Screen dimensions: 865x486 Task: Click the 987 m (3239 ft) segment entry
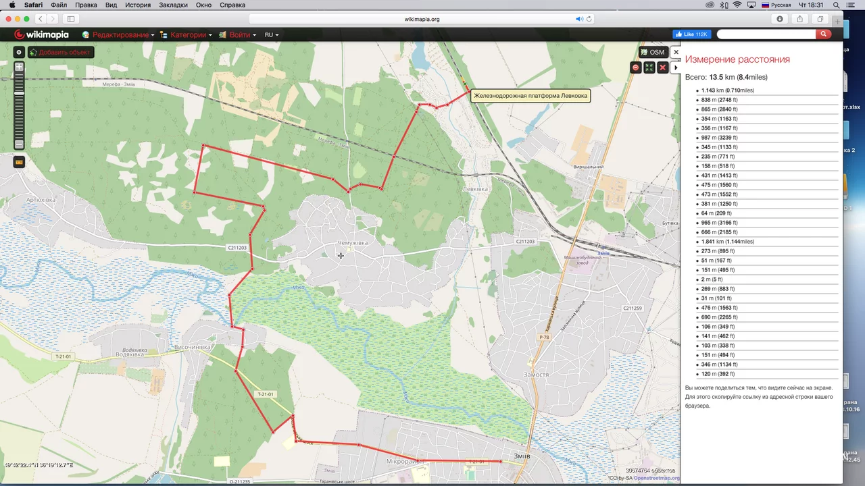(720, 137)
